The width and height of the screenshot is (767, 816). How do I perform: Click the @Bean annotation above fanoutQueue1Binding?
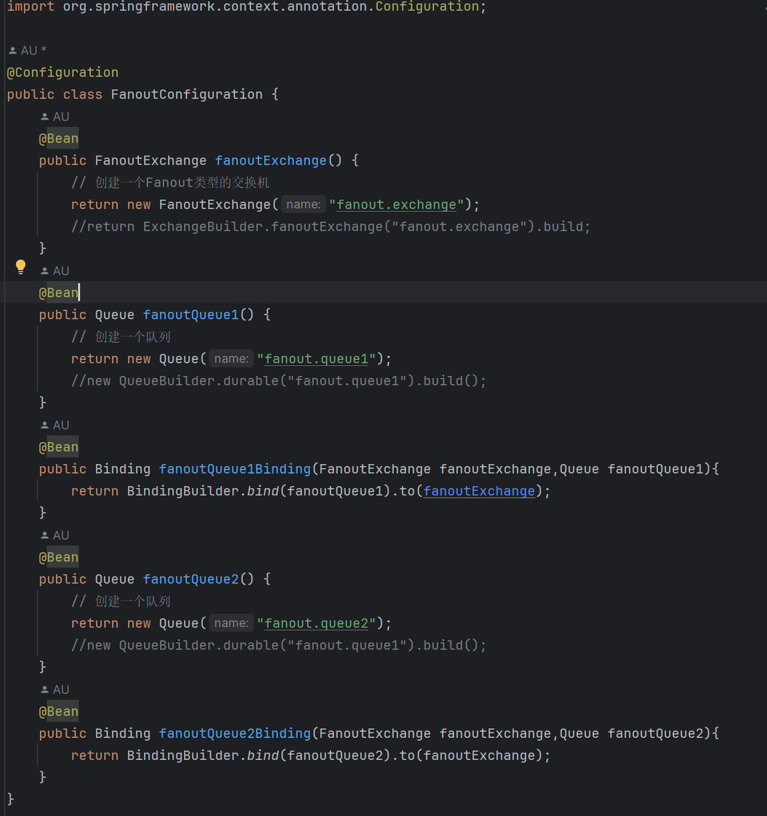coord(59,447)
